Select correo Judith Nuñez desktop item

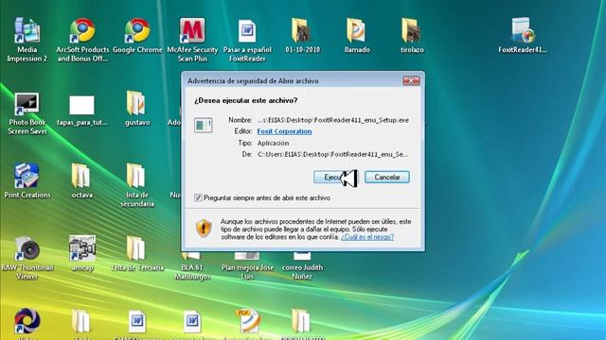click(x=302, y=266)
